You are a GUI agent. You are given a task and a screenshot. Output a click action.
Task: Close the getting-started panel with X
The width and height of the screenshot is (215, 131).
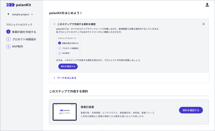pyautogui.click(x=204, y=24)
